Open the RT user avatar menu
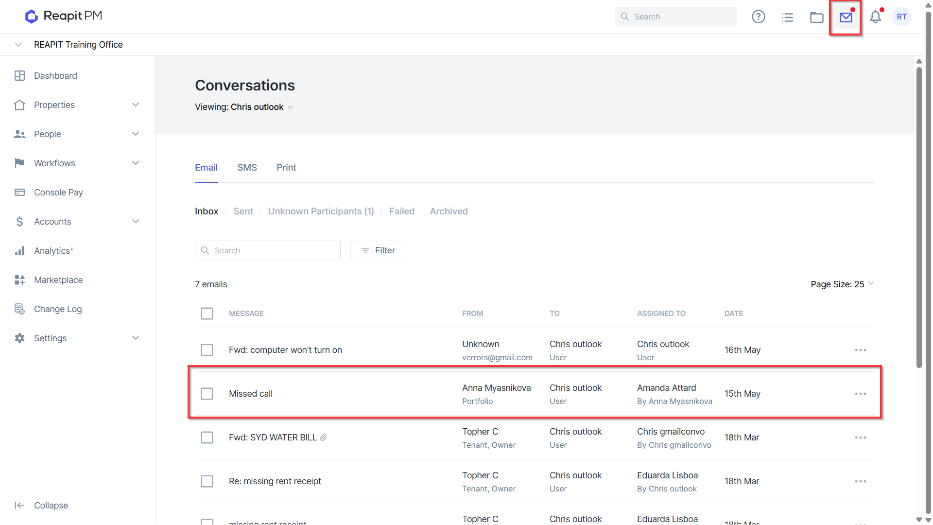This screenshot has width=933, height=525. 902,17
